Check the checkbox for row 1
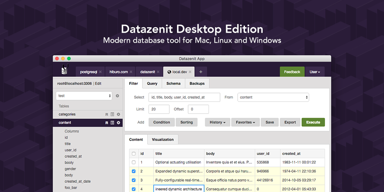Viewport: 384px width, 192px height. click(x=134, y=162)
